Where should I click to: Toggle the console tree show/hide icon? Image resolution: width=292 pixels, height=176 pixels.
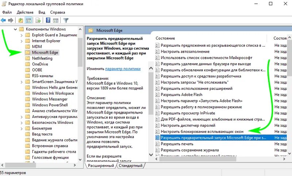click(x=28, y=20)
